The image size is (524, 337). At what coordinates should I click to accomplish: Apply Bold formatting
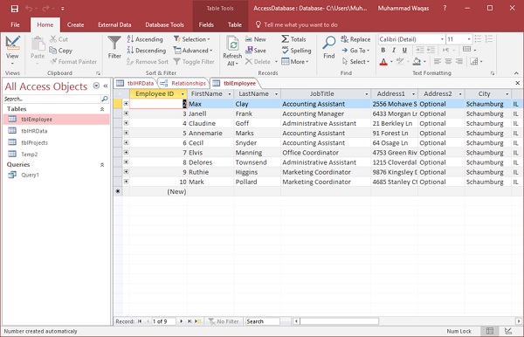pyautogui.click(x=383, y=50)
